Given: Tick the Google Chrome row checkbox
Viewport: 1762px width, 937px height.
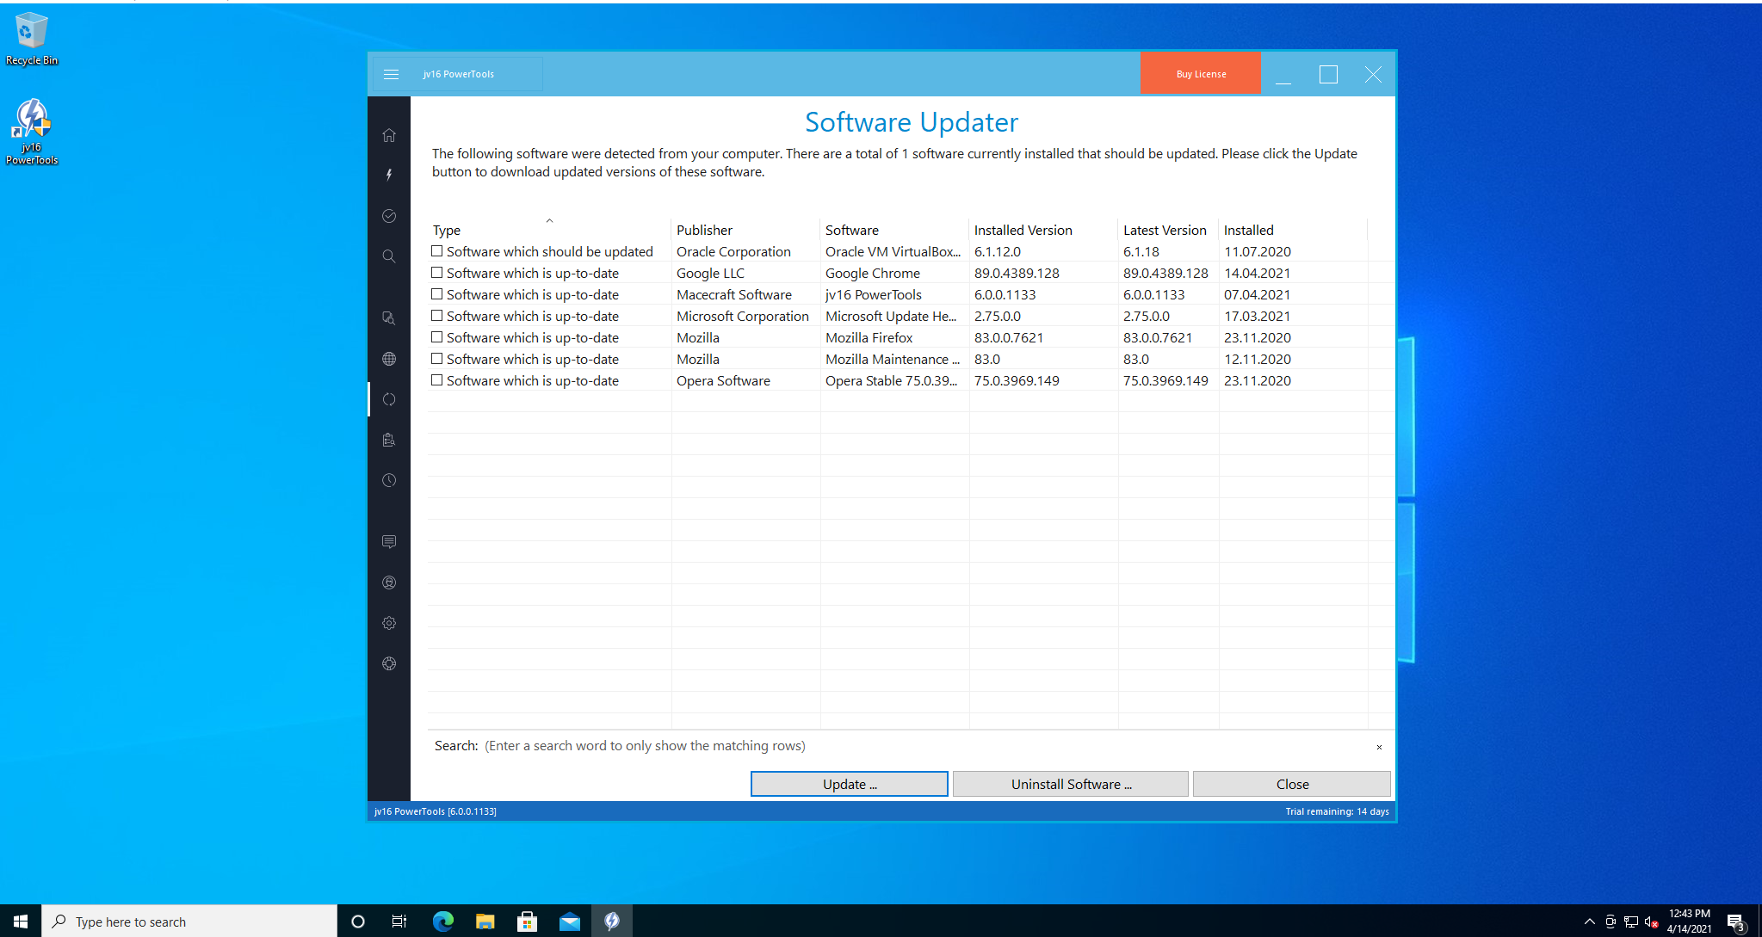Looking at the screenshot, I should pos(437,273).
